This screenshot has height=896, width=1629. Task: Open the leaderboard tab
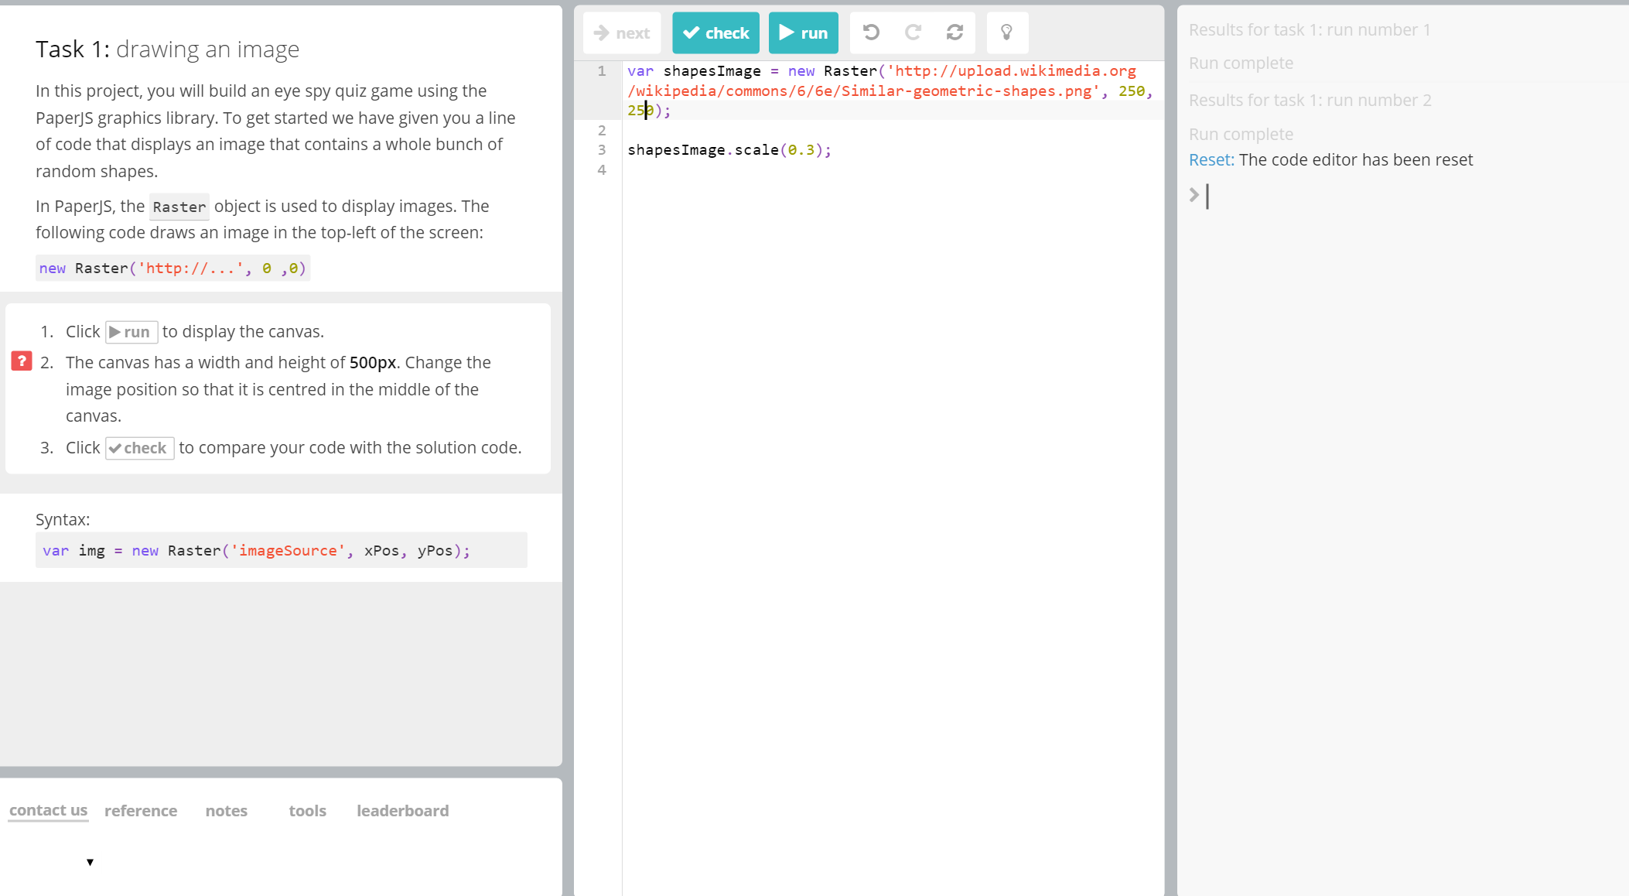coord(402,811)
